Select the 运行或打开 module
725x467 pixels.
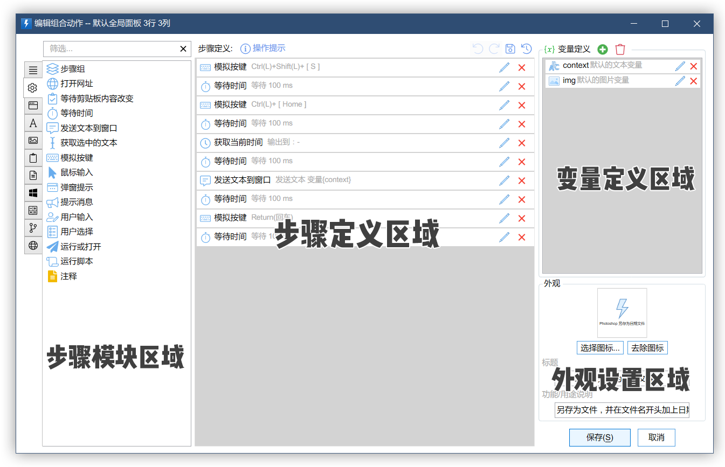(x=74, y=247)
